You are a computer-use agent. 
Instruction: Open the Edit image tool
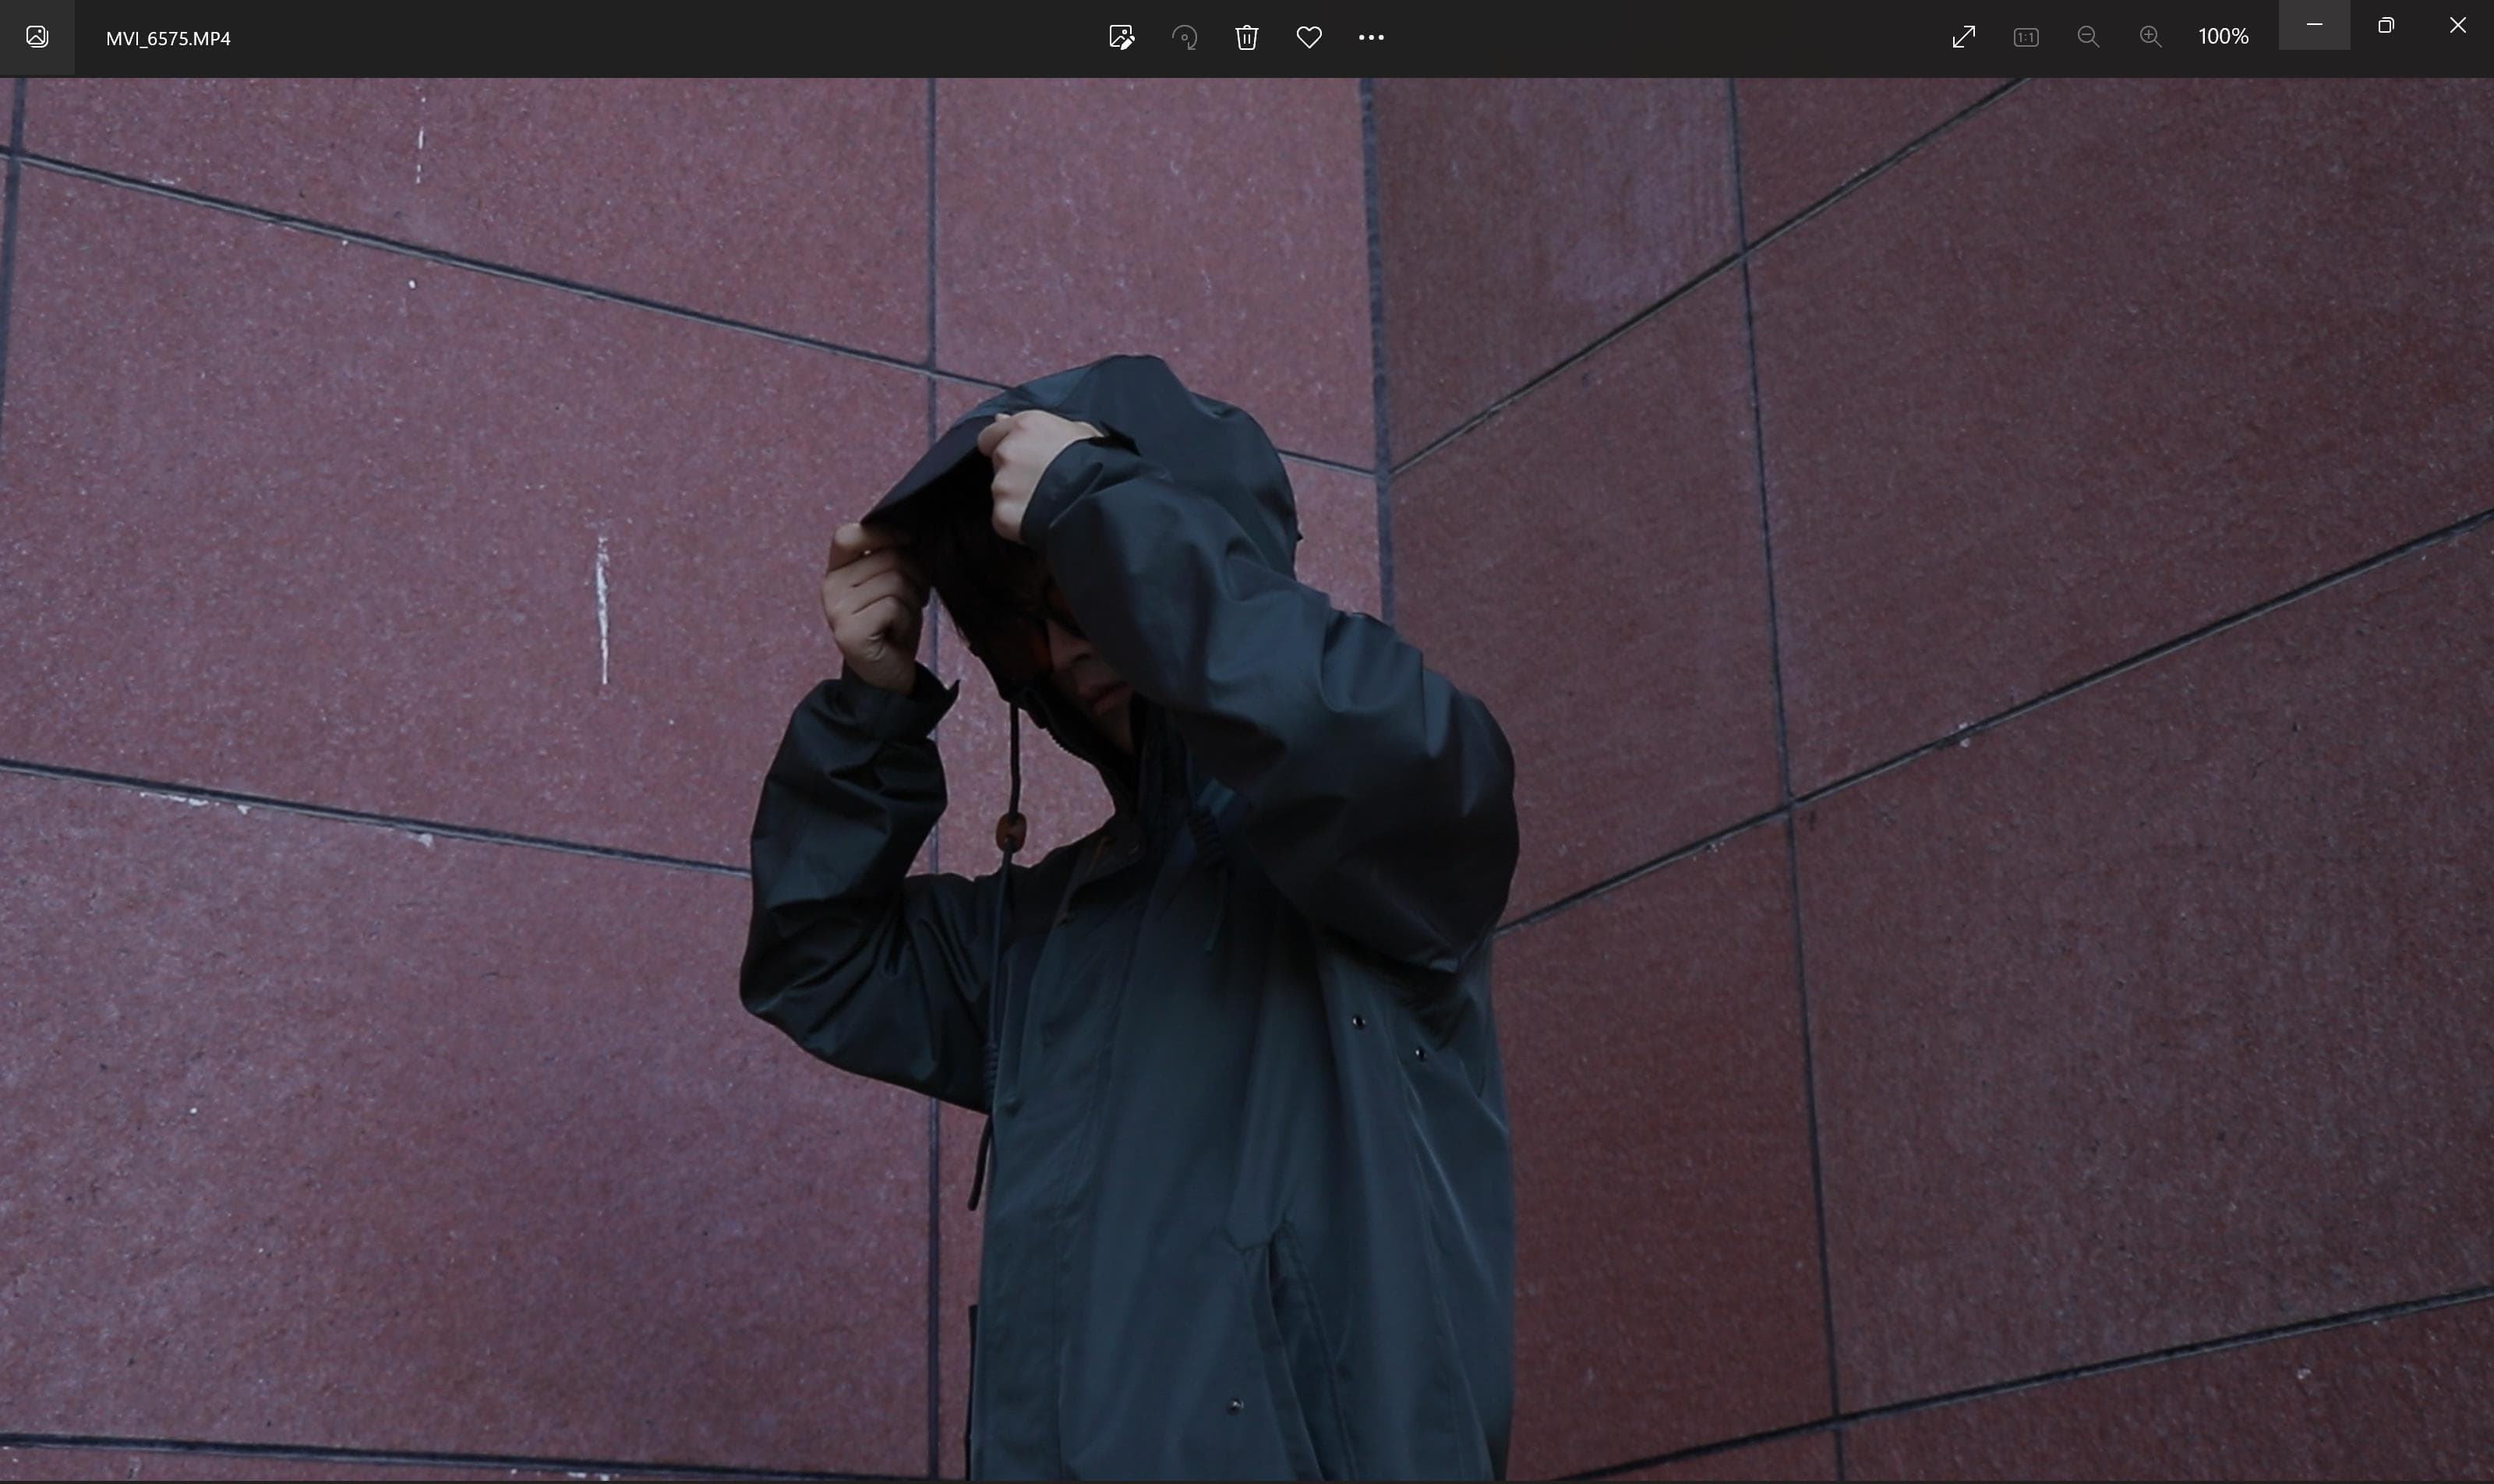(x=1121, y=37)
